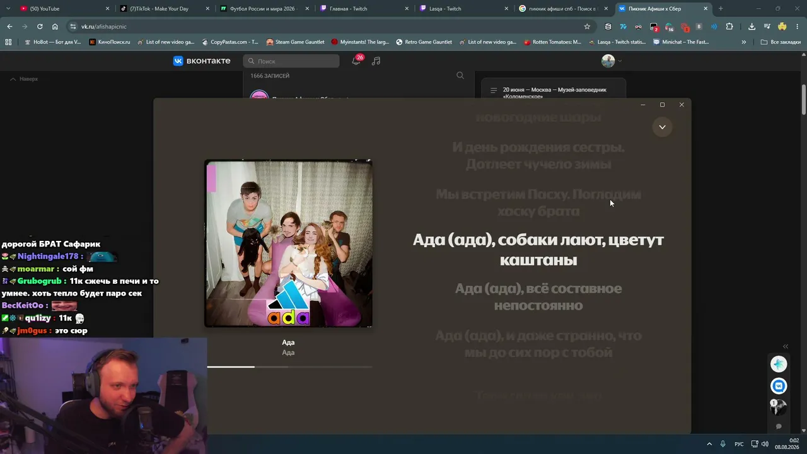Viewport: 807px width, 454px height.
Task: Click the taskbar microphone icon
Action: click(x=723, y=444)
